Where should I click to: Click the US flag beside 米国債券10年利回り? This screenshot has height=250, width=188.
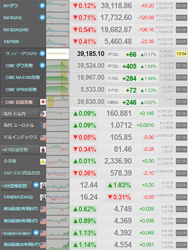pos(43,233)
